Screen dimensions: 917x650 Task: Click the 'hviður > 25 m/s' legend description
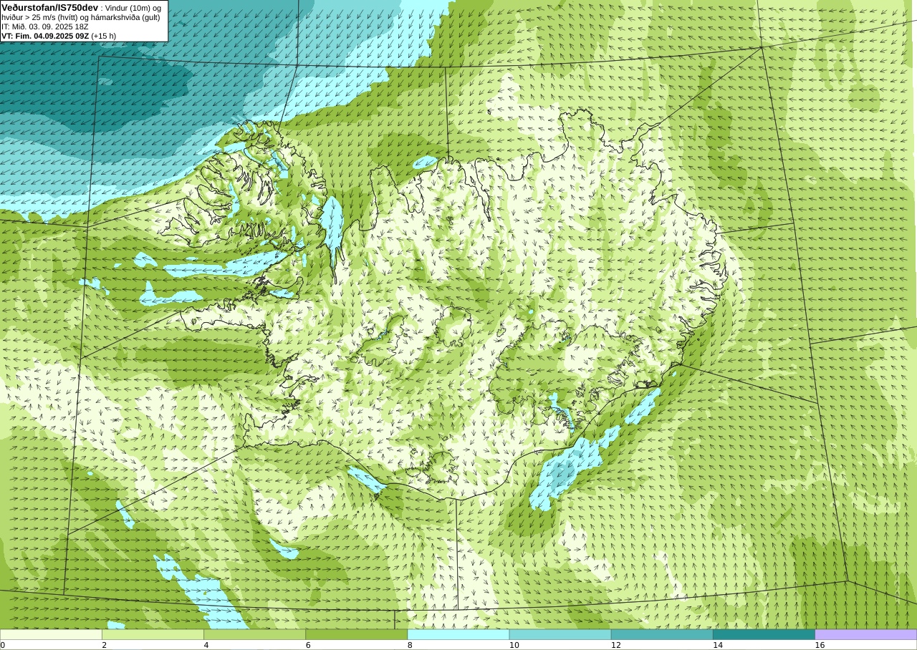point(29,17)
